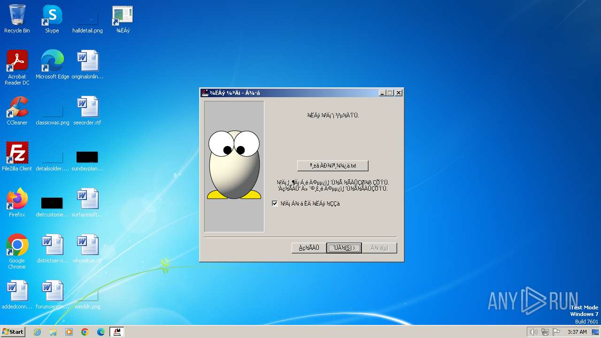Viewport: 601px width, 338px height.
Task: Open the Firefox desktop shortcut
Action: pos(17,203)
